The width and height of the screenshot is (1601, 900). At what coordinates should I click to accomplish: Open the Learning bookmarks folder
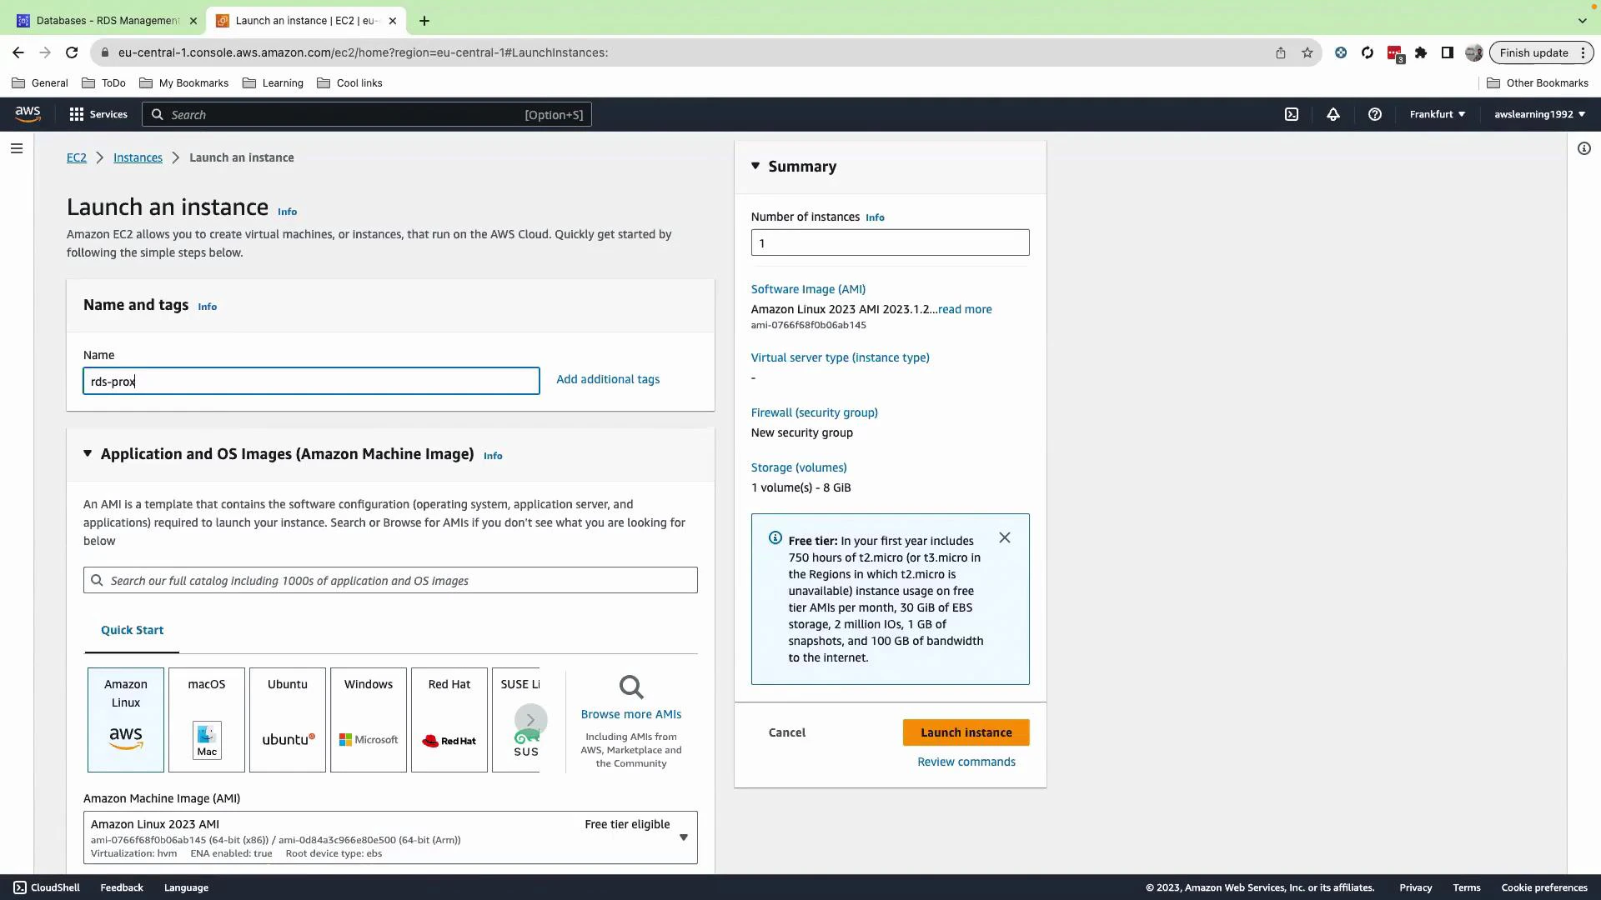coord(274,83)
